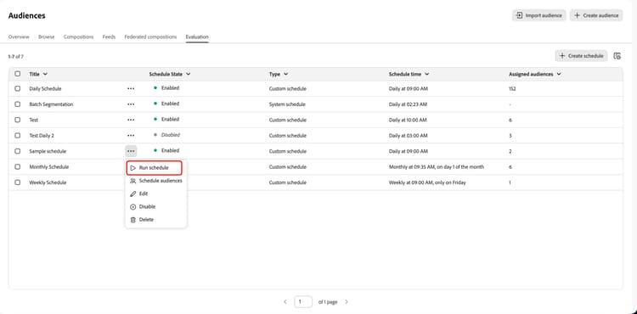The width and height of the screenshot is (637, 314).
Task: Choose Schedule audiences from the context menu
Action: pyautogui.click(x=156, y=181)
